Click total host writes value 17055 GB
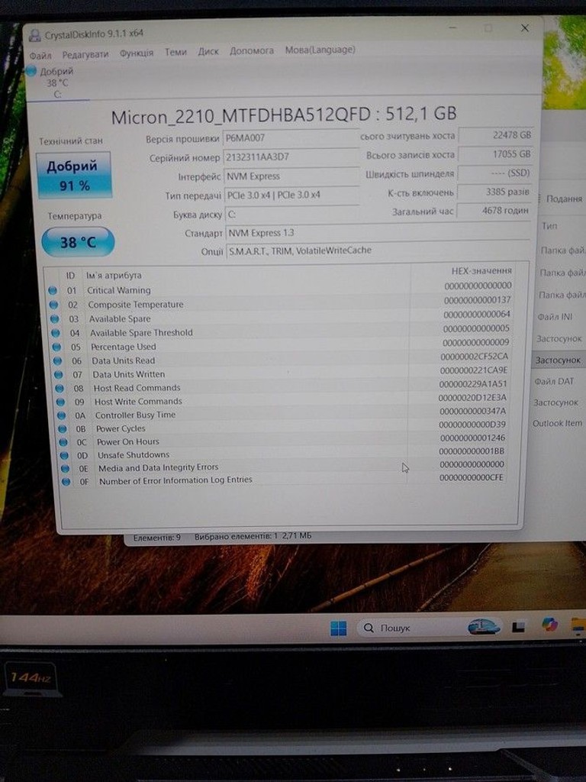This screenshot has width=586, height=782. click(495, 154)
